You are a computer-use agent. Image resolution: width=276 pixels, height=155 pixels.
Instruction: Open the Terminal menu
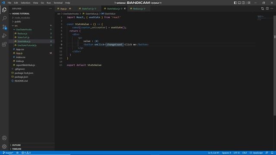click(x=58, y=3)
